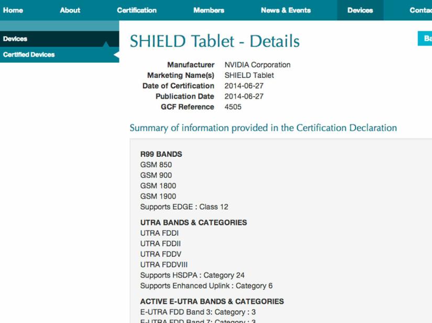Image resolution: width=432 pixels, height=323 pixels.
Task: Click the UTRA BANDS & CATEGORIES heading
Action: tap(193, 222)
